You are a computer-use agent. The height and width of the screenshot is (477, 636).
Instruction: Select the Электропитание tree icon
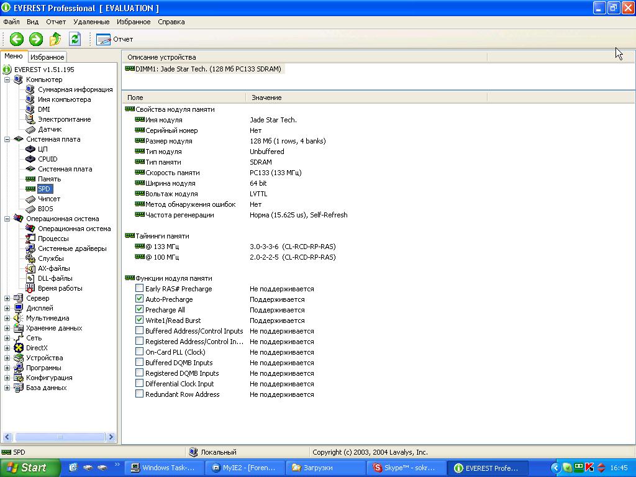[x=30, y=119]
